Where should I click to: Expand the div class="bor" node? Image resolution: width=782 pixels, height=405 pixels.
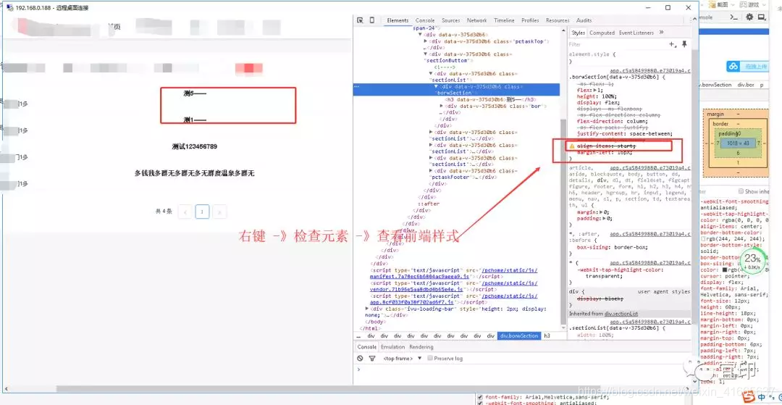pyautogui.click(x=442, y=106)
